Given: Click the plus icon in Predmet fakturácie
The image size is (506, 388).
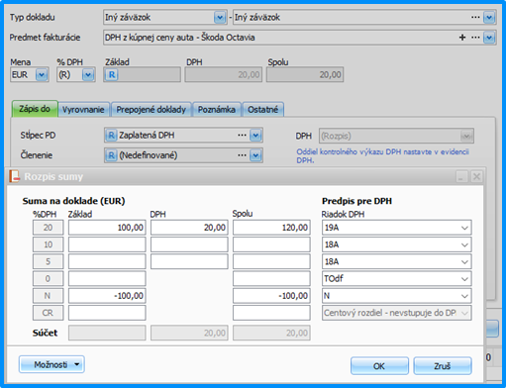Looking at the screenshot, I should [x=462, y=38].
